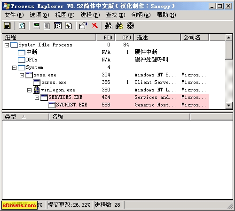Click the red X Kill Process icon
235x211 pixels.
pyautogui.click(x=95, y=25)
